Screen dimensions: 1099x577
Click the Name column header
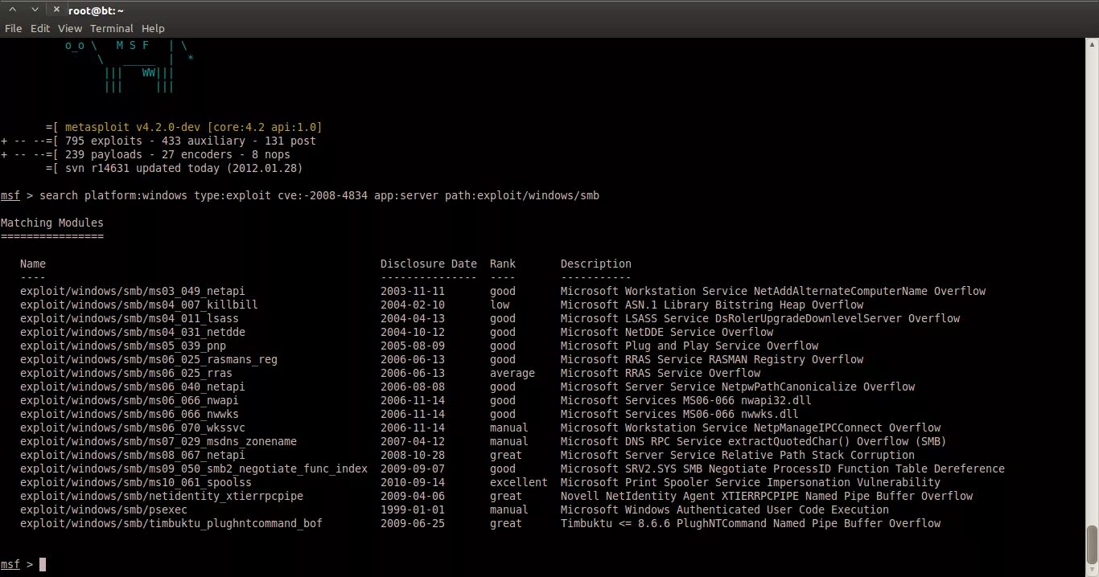33,264
